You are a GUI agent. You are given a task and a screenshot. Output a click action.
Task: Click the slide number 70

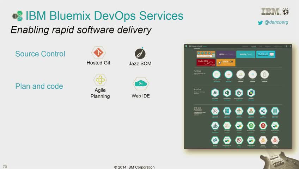tap(5, 167)
